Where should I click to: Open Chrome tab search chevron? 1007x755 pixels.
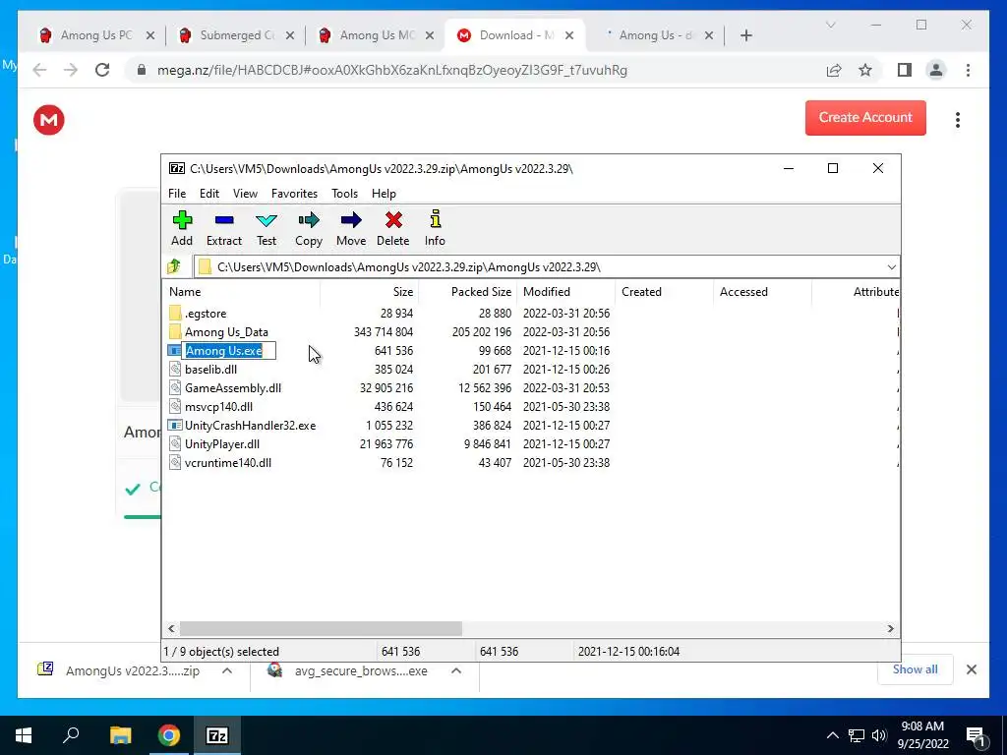coord(830,25)
